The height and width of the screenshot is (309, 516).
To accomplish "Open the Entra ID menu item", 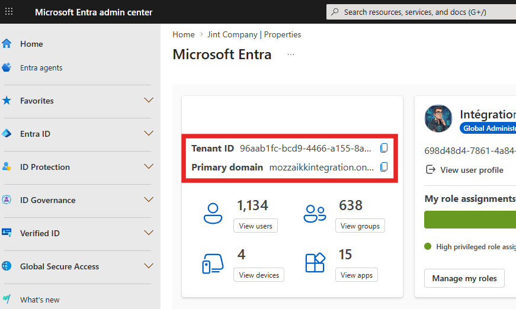I will (35, 134).
